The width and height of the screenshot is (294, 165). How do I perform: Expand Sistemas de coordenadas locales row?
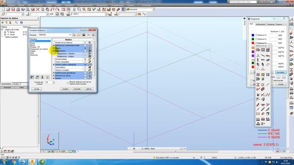54,45
